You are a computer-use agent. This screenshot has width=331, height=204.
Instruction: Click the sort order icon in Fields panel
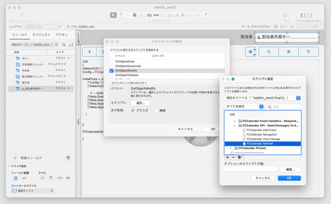71,45
